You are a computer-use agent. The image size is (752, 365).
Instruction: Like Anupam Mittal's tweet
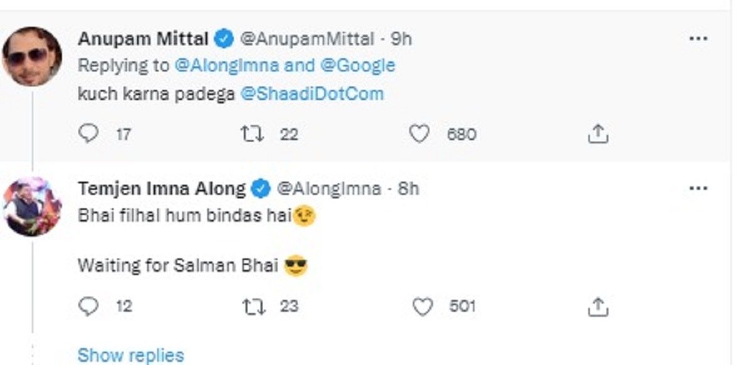(x=419, y=134)
